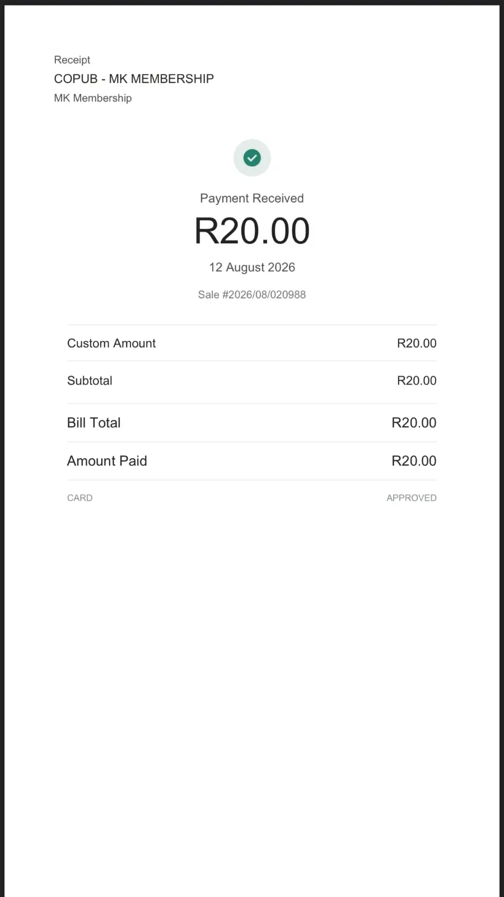This screenshot has width=504, height=897.
Task: Click the large R20.00 amount
Action: (x=252, y=231)
